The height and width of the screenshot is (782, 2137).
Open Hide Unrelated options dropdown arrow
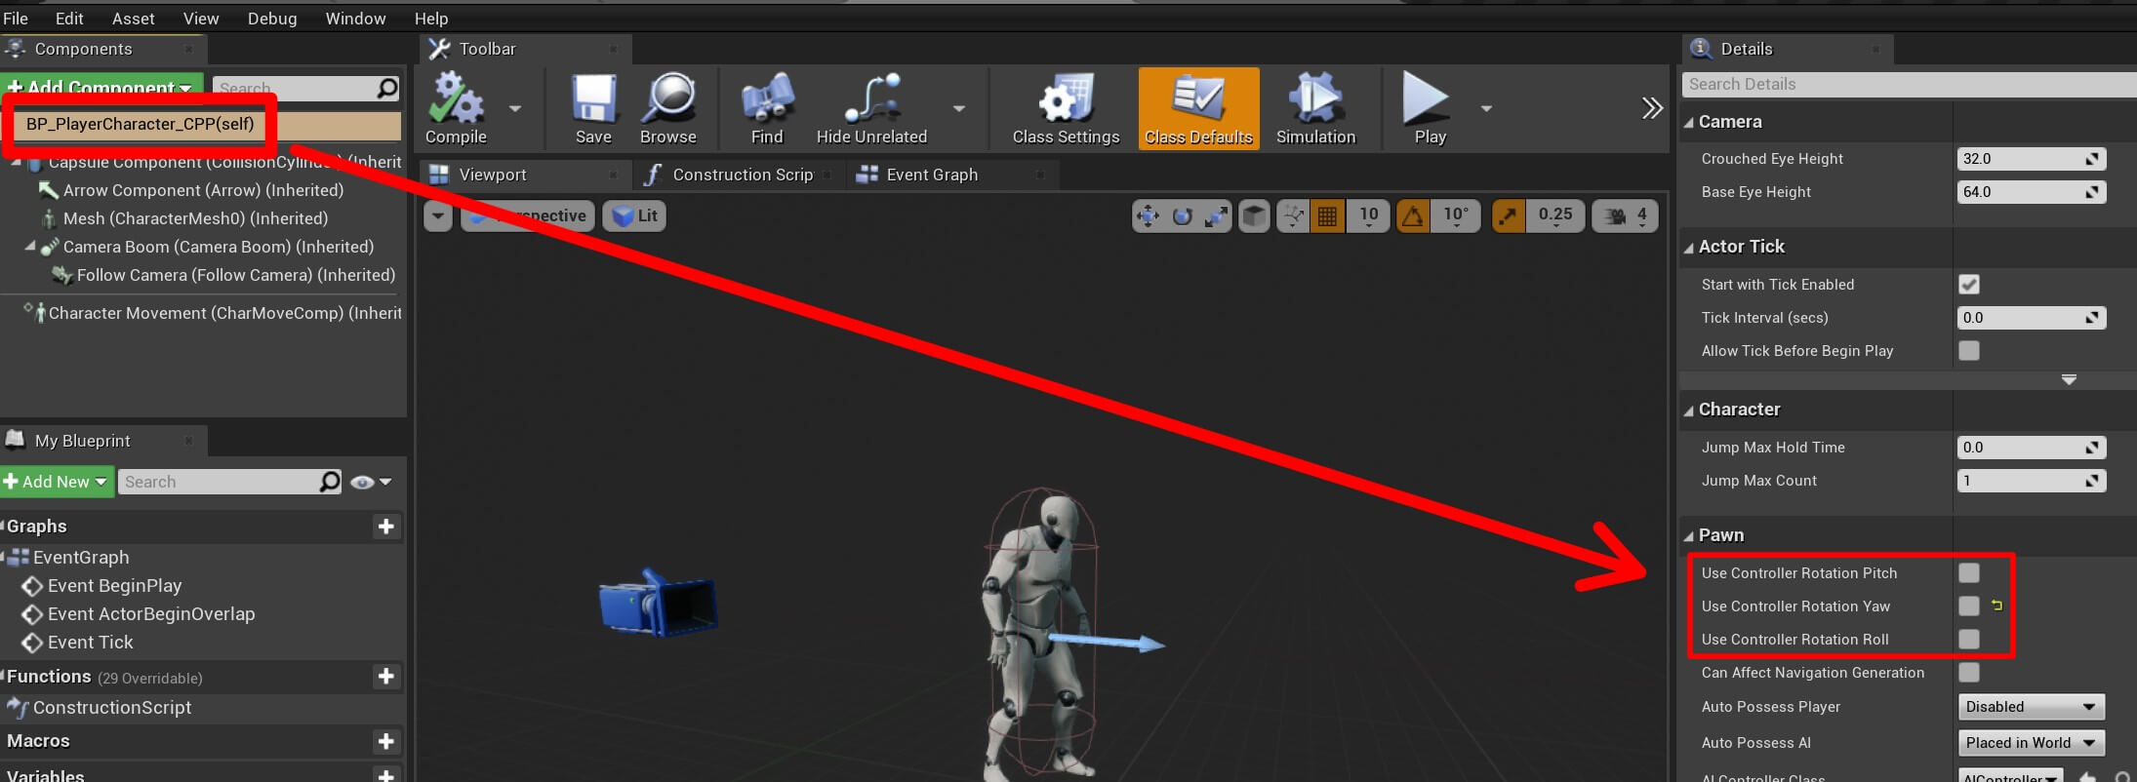point(959,108)
